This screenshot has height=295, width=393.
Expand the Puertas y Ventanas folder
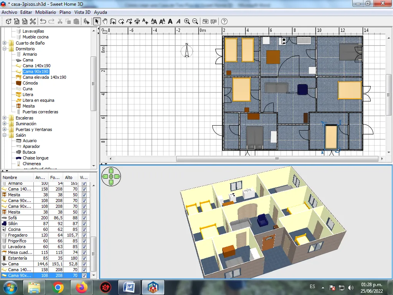(4, 129)
